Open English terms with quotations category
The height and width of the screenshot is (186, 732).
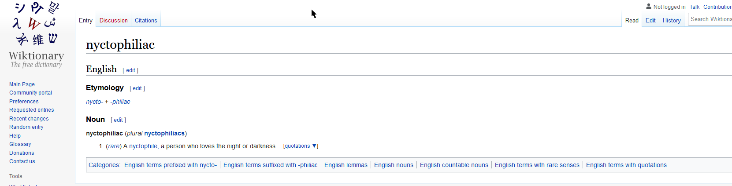pyautogui.click(x=626, y=165)
